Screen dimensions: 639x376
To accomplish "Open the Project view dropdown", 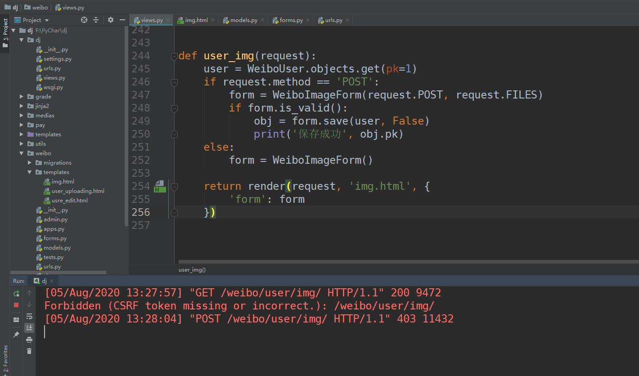I will click(x=31, y=20).
